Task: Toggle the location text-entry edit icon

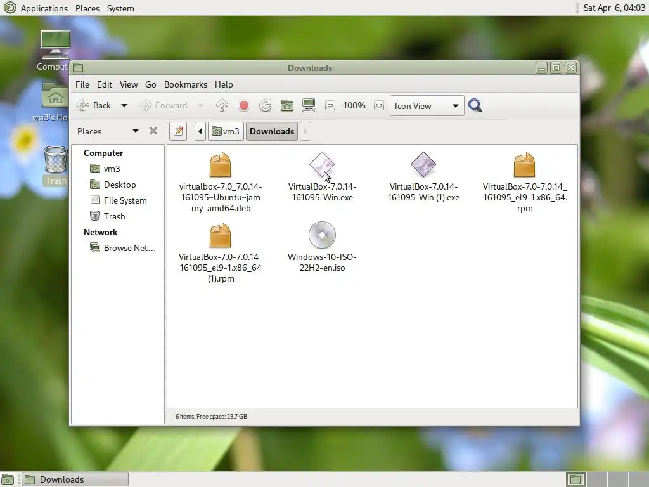Action: (x=178, y=131)
